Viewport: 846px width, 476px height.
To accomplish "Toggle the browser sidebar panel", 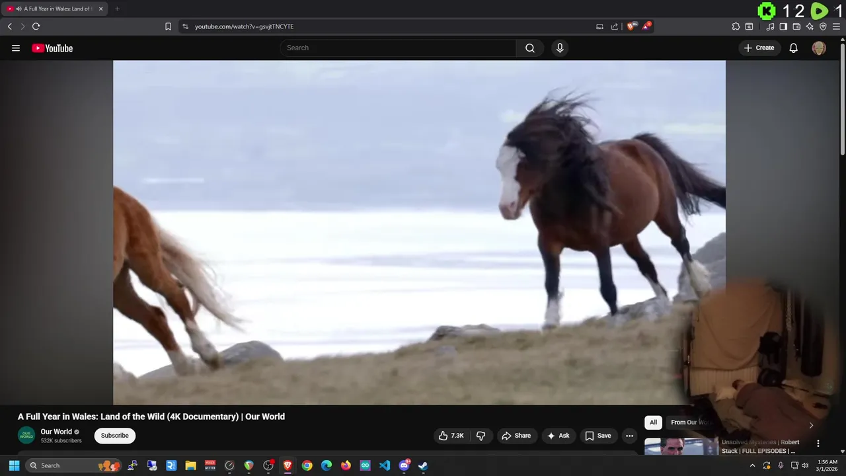I will [x=783, y=26].
